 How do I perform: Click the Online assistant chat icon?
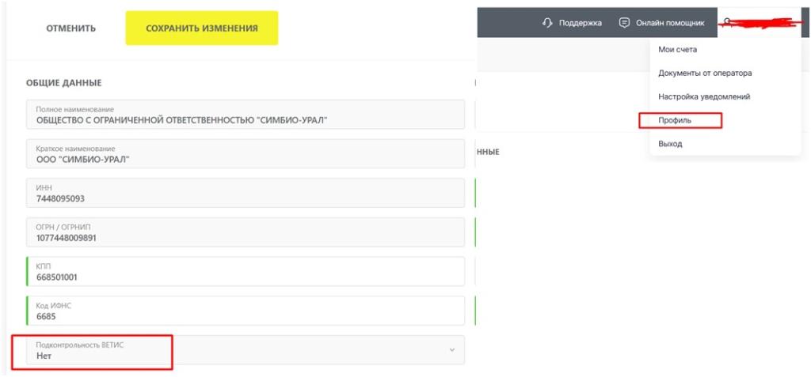(x=625, y=23)
